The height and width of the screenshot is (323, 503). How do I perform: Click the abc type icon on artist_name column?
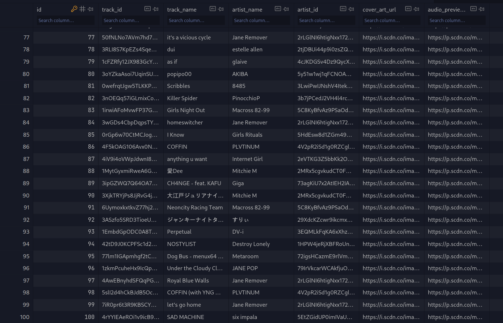pos(278,9)
